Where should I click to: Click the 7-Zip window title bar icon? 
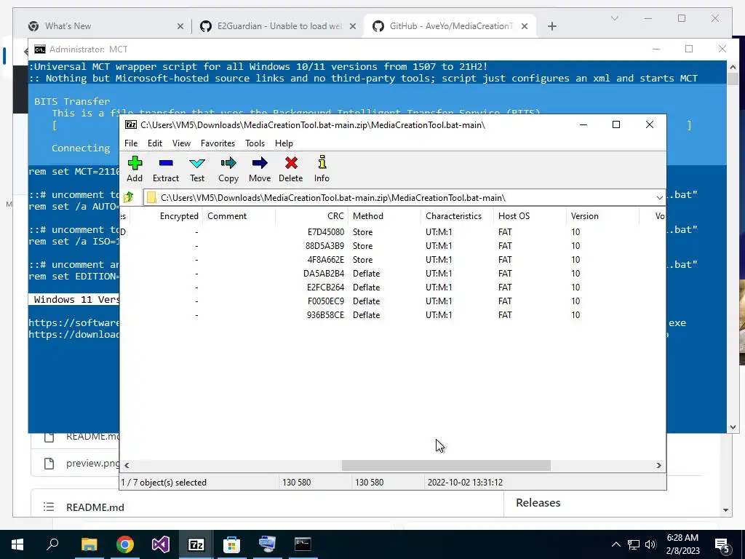131,124
